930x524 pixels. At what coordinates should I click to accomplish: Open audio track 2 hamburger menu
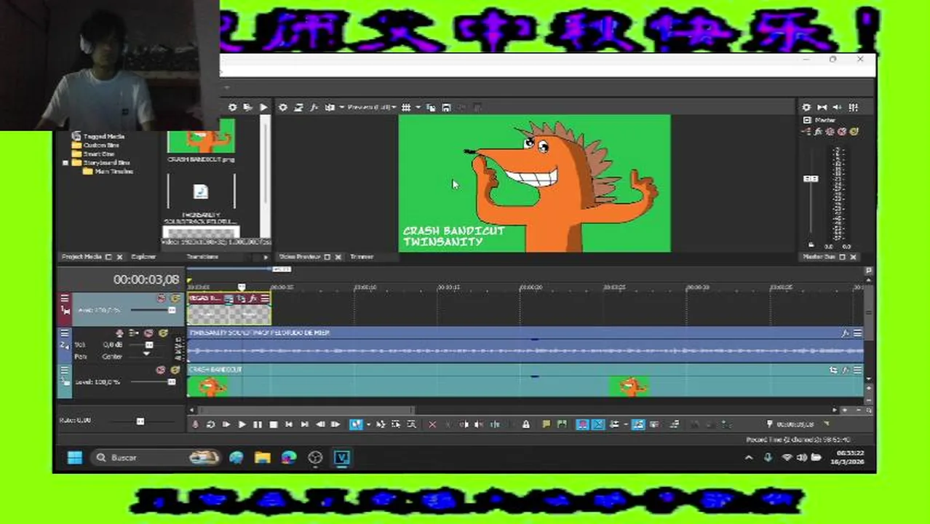[x=65, y=333]
